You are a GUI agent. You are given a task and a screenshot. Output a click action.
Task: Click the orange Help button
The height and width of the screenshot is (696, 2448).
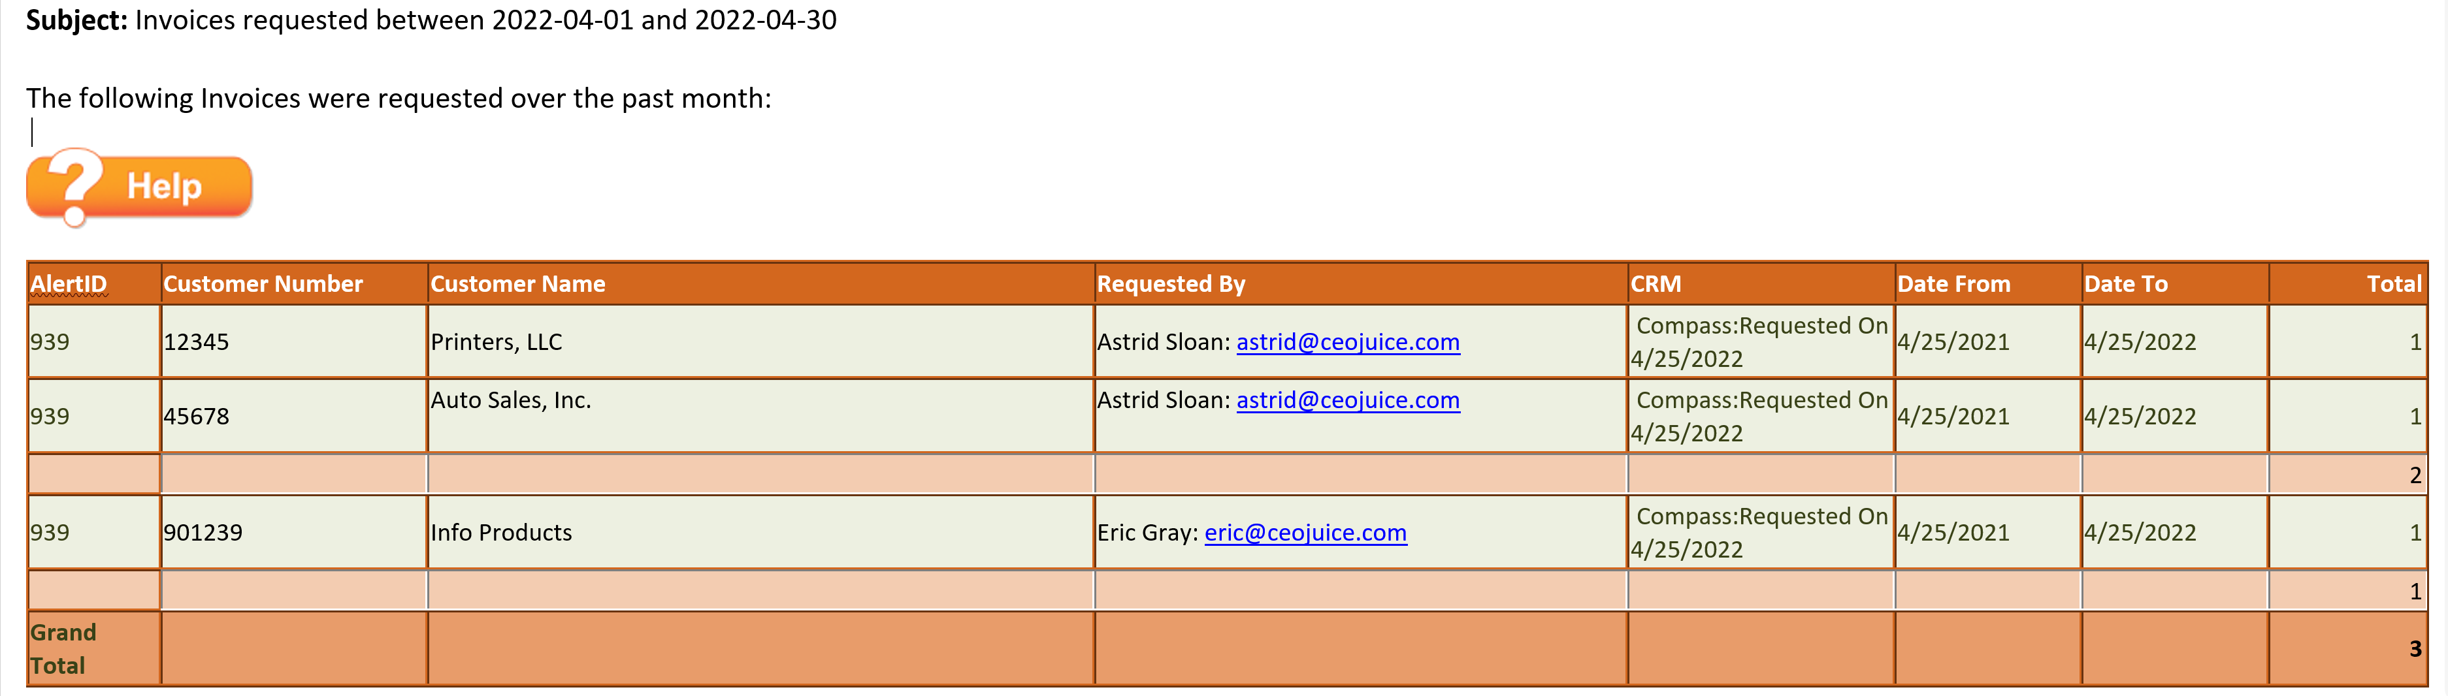click(x=140, y=187)
